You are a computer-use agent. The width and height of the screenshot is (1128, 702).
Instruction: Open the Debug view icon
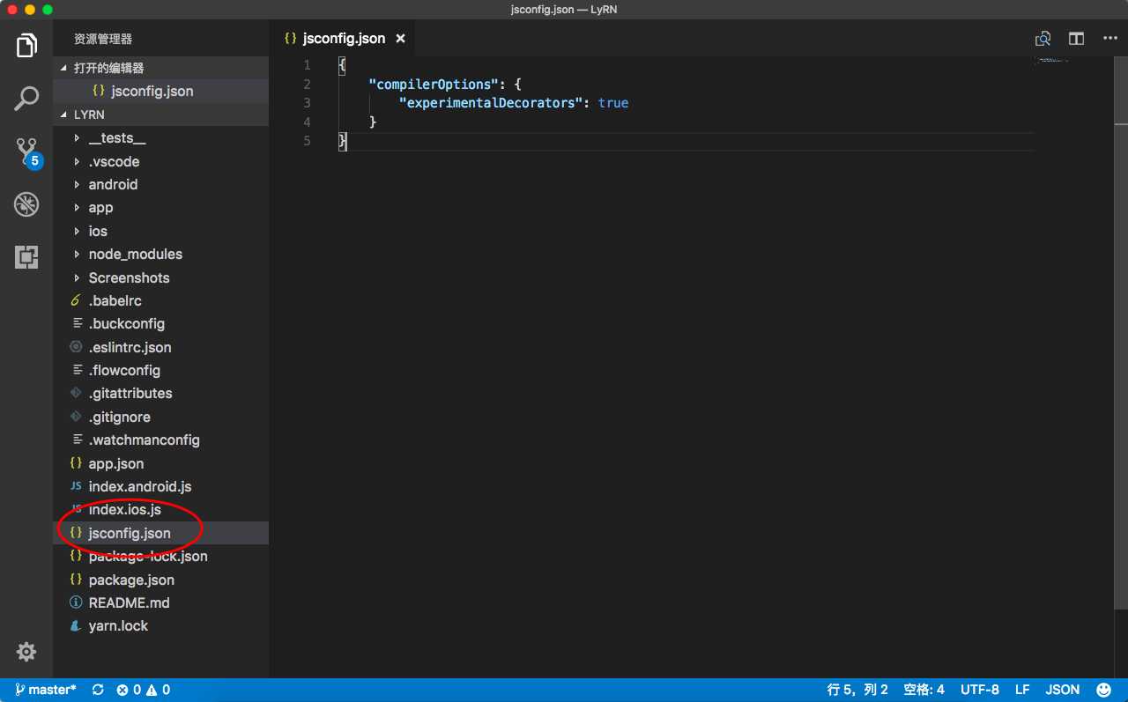click(26, 204)
